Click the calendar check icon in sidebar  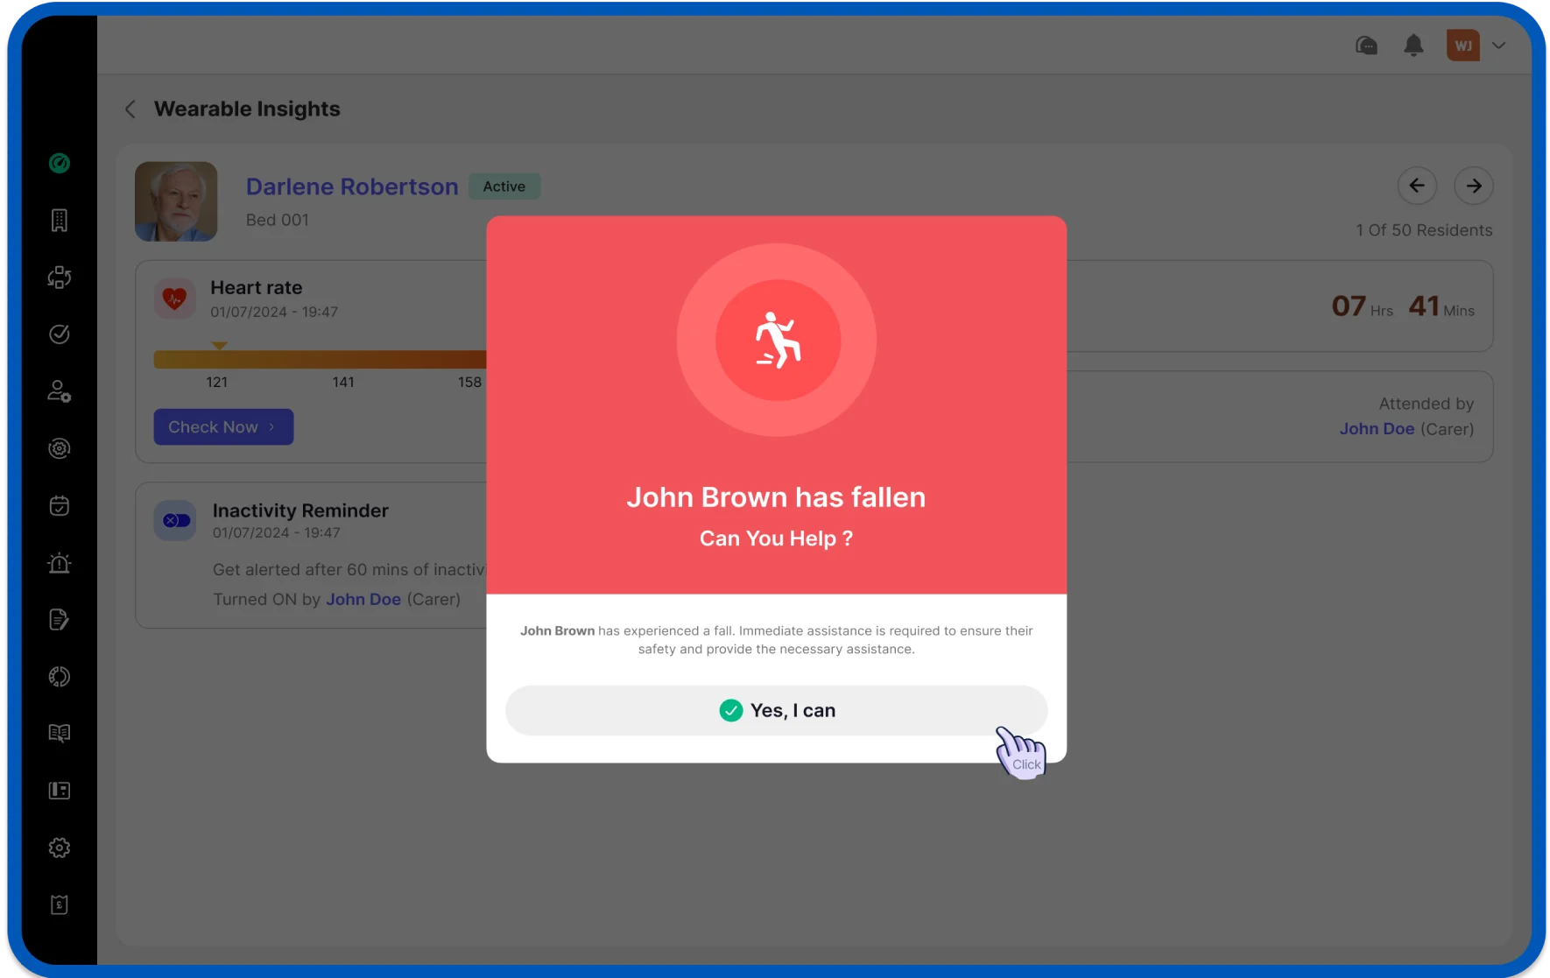pos(60,506)
